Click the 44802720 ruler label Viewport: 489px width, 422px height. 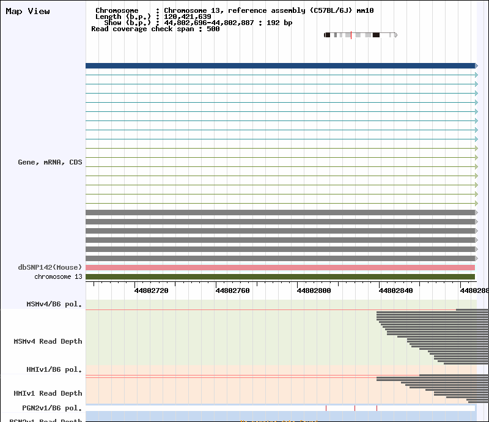tap(151, 291)
